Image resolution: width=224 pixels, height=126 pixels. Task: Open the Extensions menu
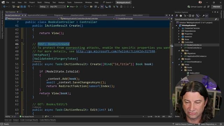pos(78,2)
